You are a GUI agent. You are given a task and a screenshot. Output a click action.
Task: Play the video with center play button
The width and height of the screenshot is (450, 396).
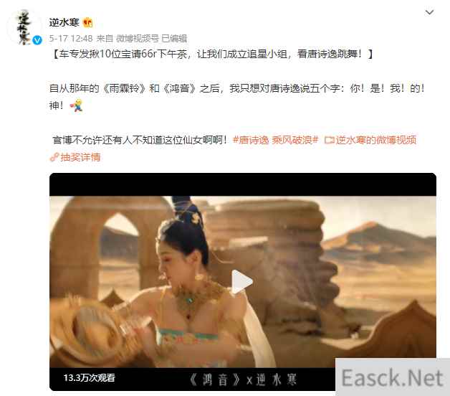tap(241, 282)
